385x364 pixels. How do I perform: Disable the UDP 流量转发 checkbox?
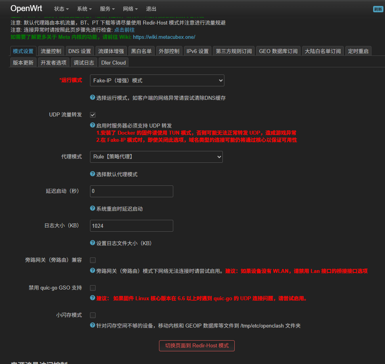(93, 115)
